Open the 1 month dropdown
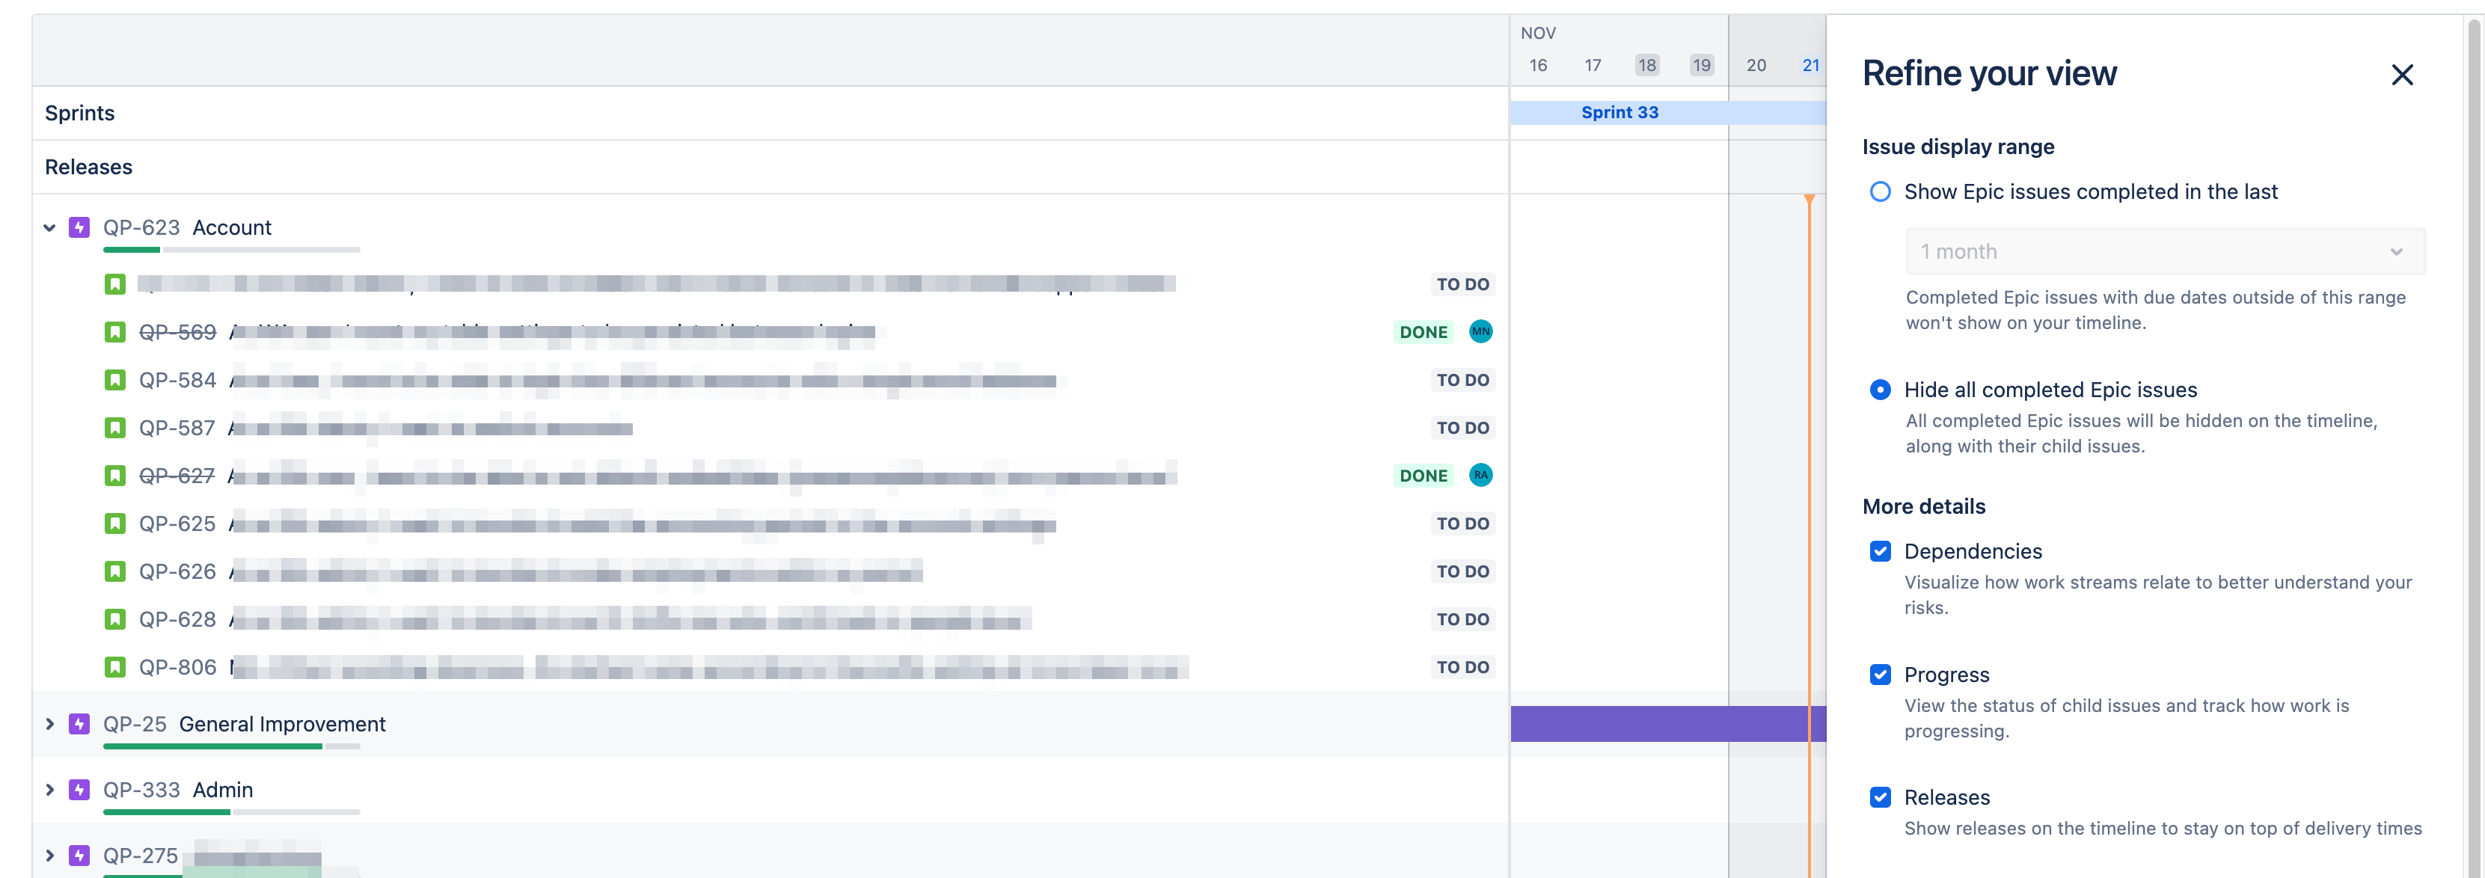This screenshot has width=2485, height=878. pos(2165,252)
